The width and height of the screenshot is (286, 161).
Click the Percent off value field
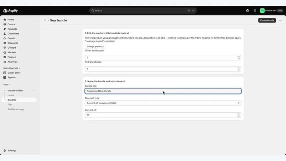tap(163, 115)
